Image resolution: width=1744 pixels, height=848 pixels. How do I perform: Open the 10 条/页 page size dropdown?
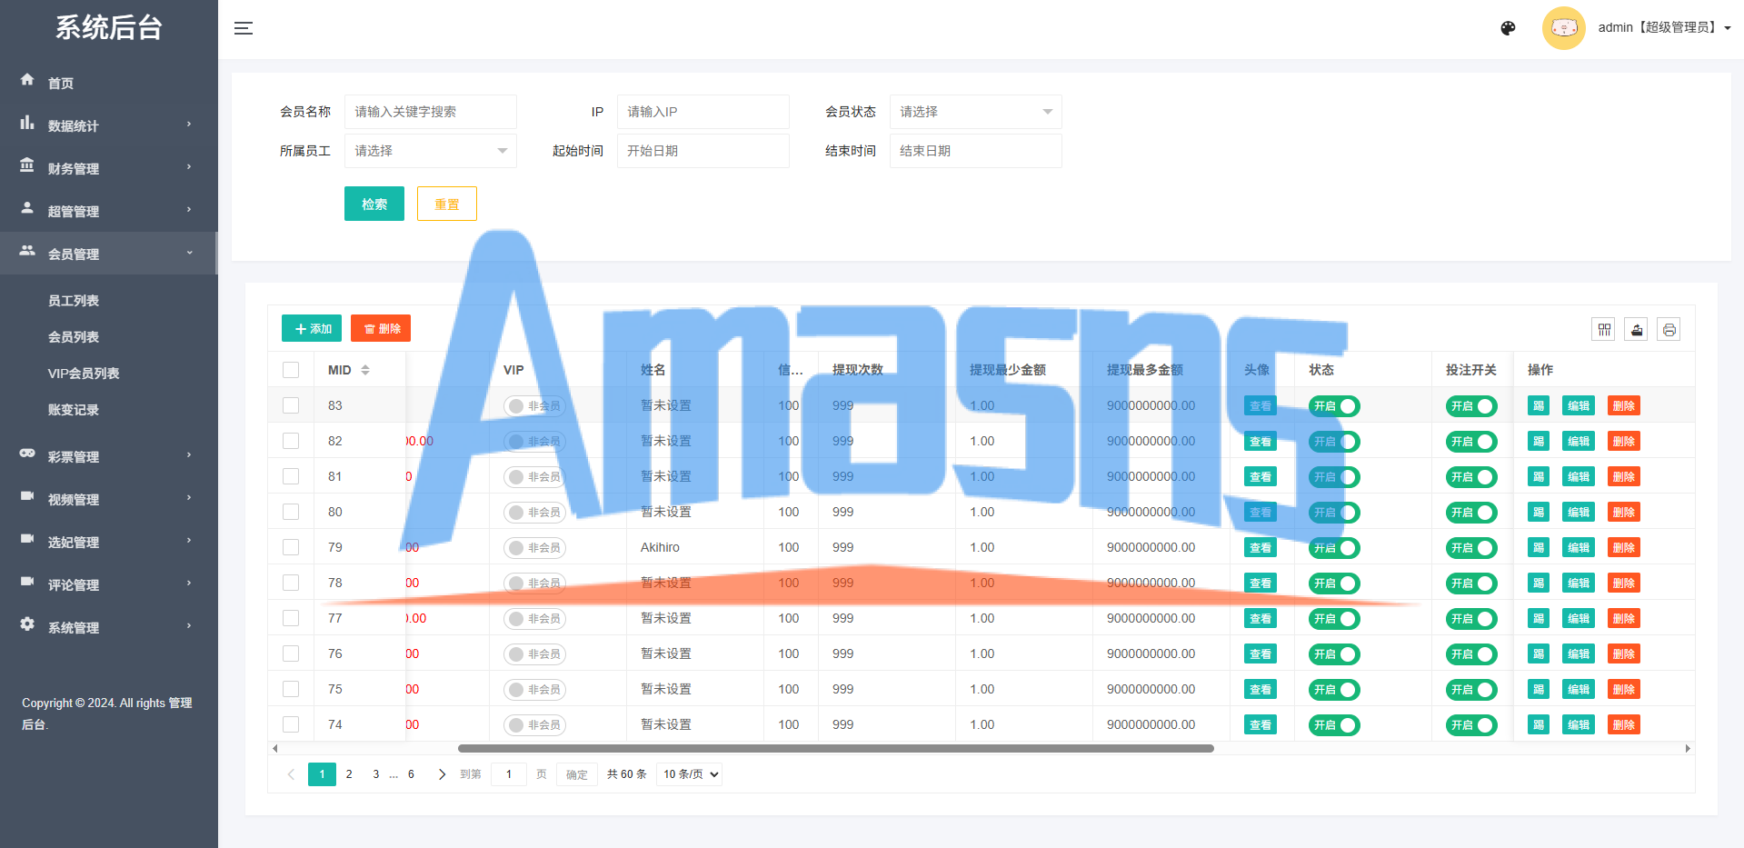(689, 774)
